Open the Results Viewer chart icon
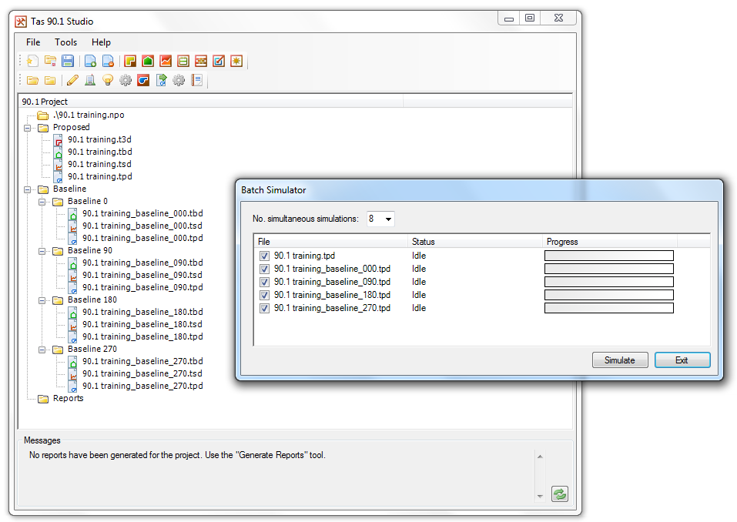The height and width of the screenshot is (522, 737). (166, 61)
